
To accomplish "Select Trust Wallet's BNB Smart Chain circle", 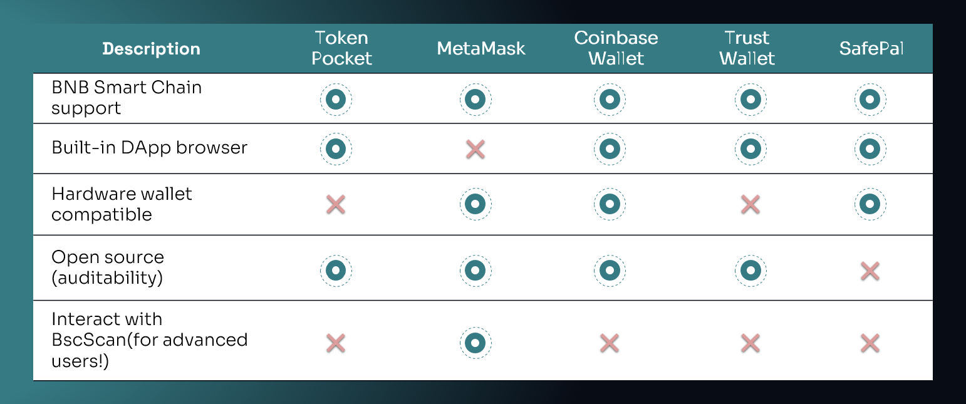I will coord(750,99).
